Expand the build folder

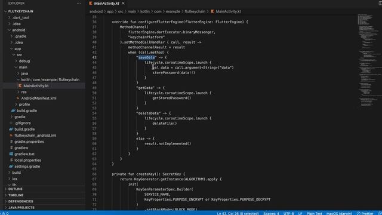click(10, 173)
